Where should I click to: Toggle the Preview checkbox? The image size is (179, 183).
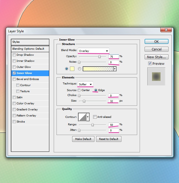point(150,63)
